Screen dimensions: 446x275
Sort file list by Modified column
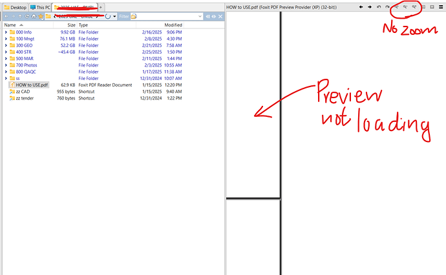(x=160, y=25)
